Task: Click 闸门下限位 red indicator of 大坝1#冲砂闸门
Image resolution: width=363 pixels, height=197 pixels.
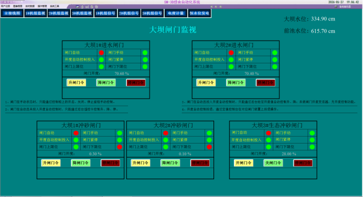Action: pos(120,147)
